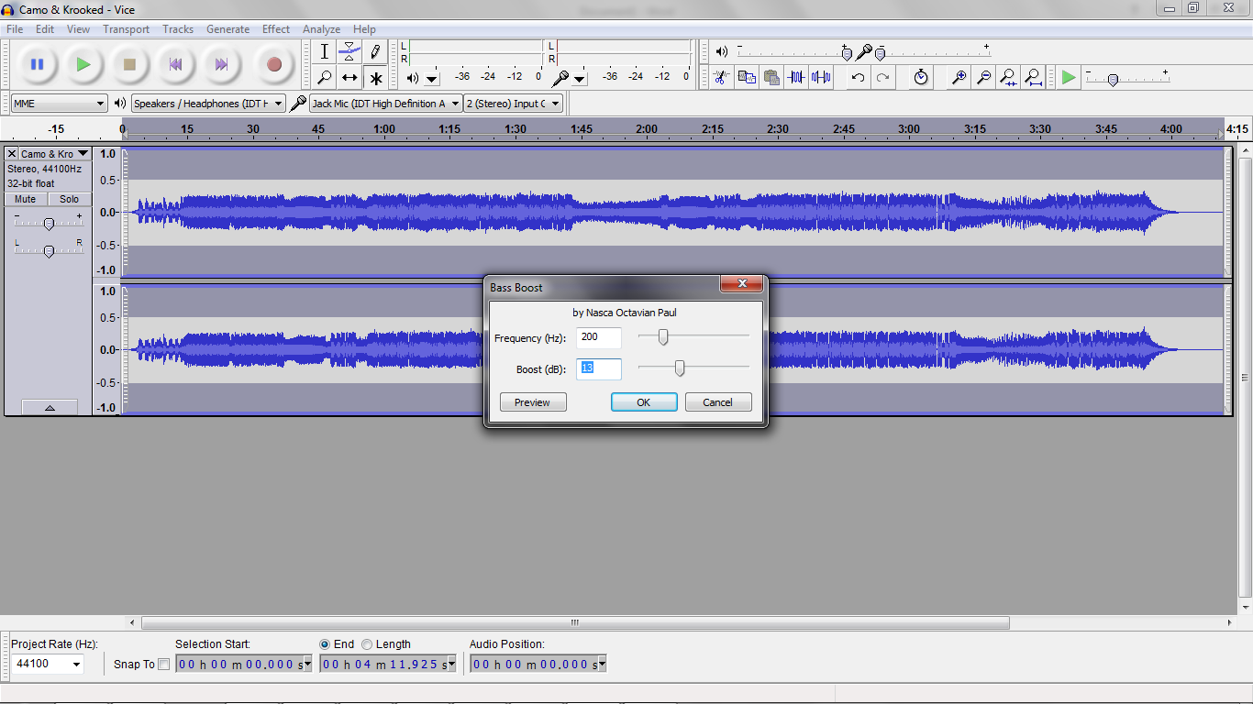This screenshot has width=1253, height=704.
Task: Click the Boost (dB) slider handle
Action: pyautogui.click(x=680, y=368)
